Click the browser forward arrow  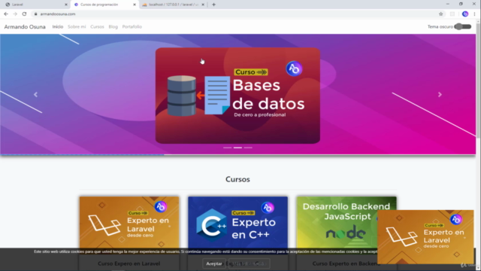pos(15,14)
